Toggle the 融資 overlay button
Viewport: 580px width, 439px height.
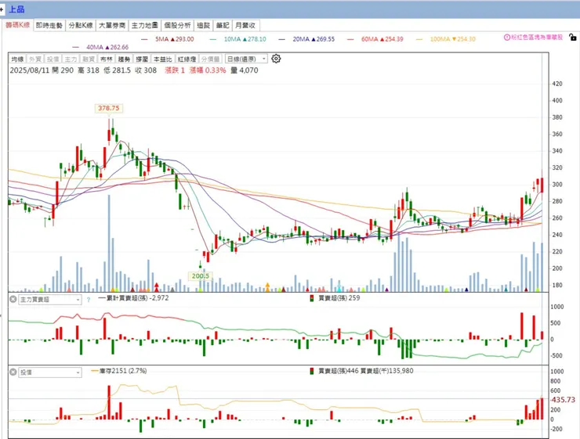(x=89, y=59)
